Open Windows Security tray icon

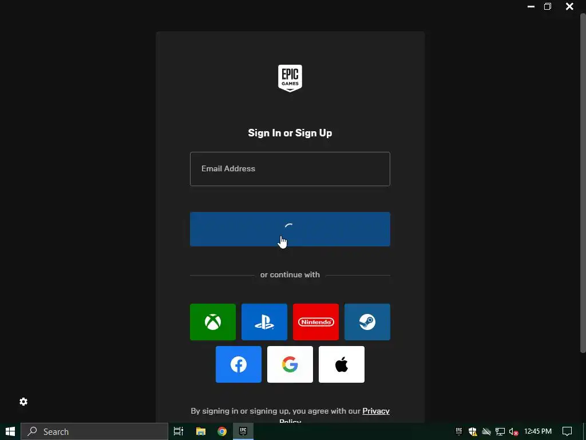click(473, 431)
